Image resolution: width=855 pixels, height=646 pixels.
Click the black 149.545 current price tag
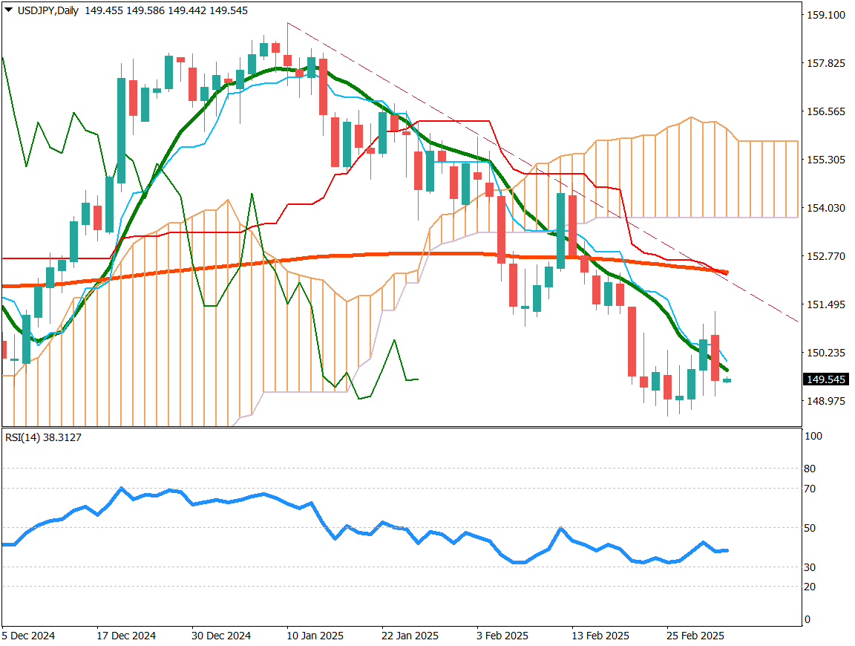[x=826, y=379]
